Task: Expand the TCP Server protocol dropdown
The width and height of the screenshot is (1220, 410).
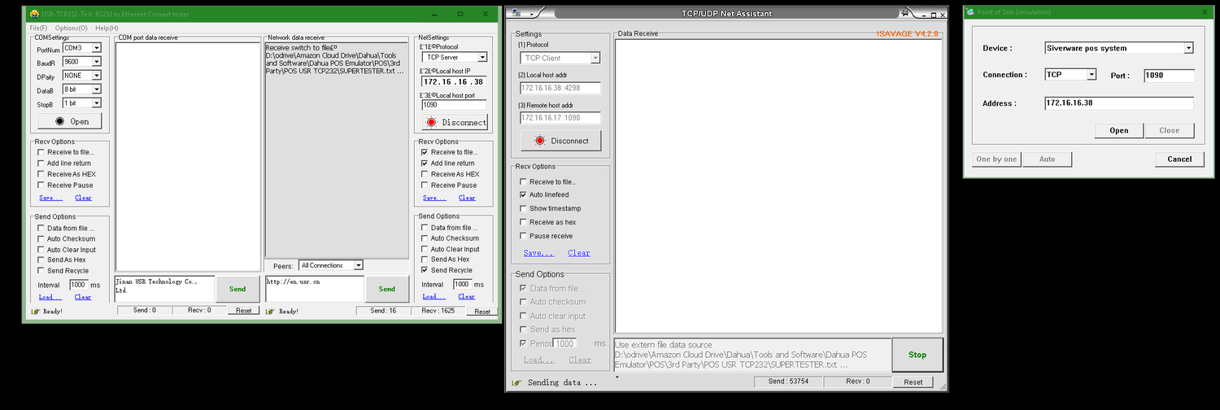Action: (x=482, y=57)
